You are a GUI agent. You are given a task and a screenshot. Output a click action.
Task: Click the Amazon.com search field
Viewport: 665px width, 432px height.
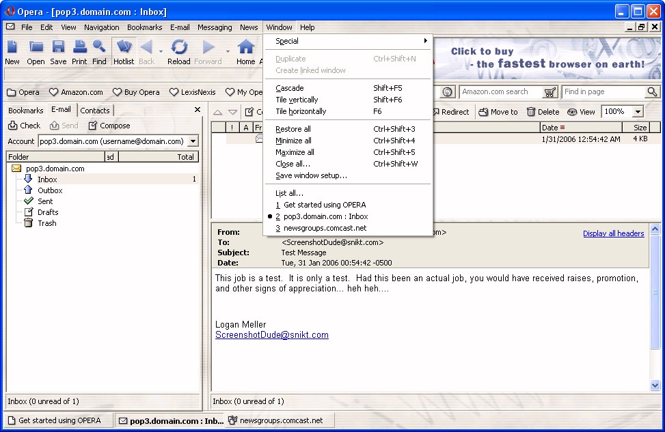501,91
